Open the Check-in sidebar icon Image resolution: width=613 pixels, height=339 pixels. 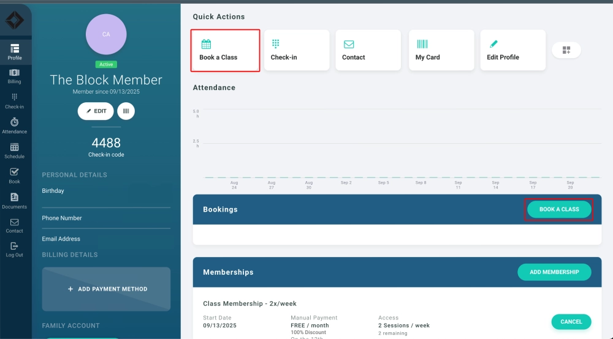click(x=15, y=101)
